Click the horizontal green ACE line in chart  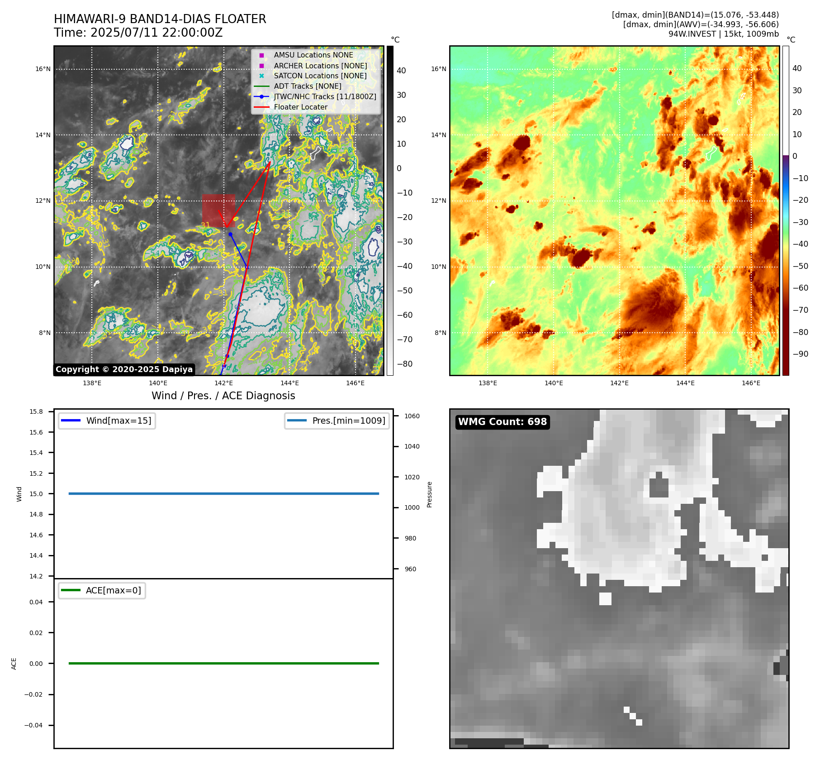pyautogui.click(x=224, y=663)
